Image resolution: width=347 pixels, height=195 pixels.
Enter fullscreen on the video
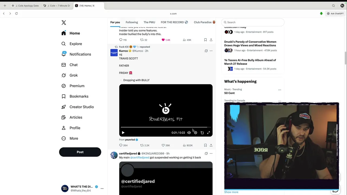[x=208, y=133]
